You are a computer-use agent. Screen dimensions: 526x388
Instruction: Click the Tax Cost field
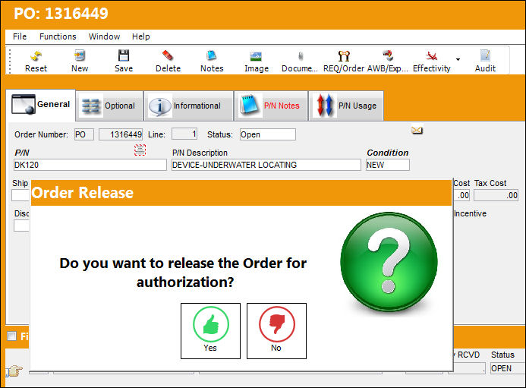click(x=496, y=195)
